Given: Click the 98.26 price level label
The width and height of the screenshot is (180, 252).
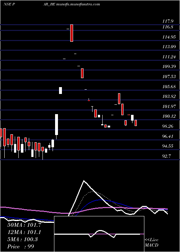Looking at the screenshot, I should pos(168,126).
